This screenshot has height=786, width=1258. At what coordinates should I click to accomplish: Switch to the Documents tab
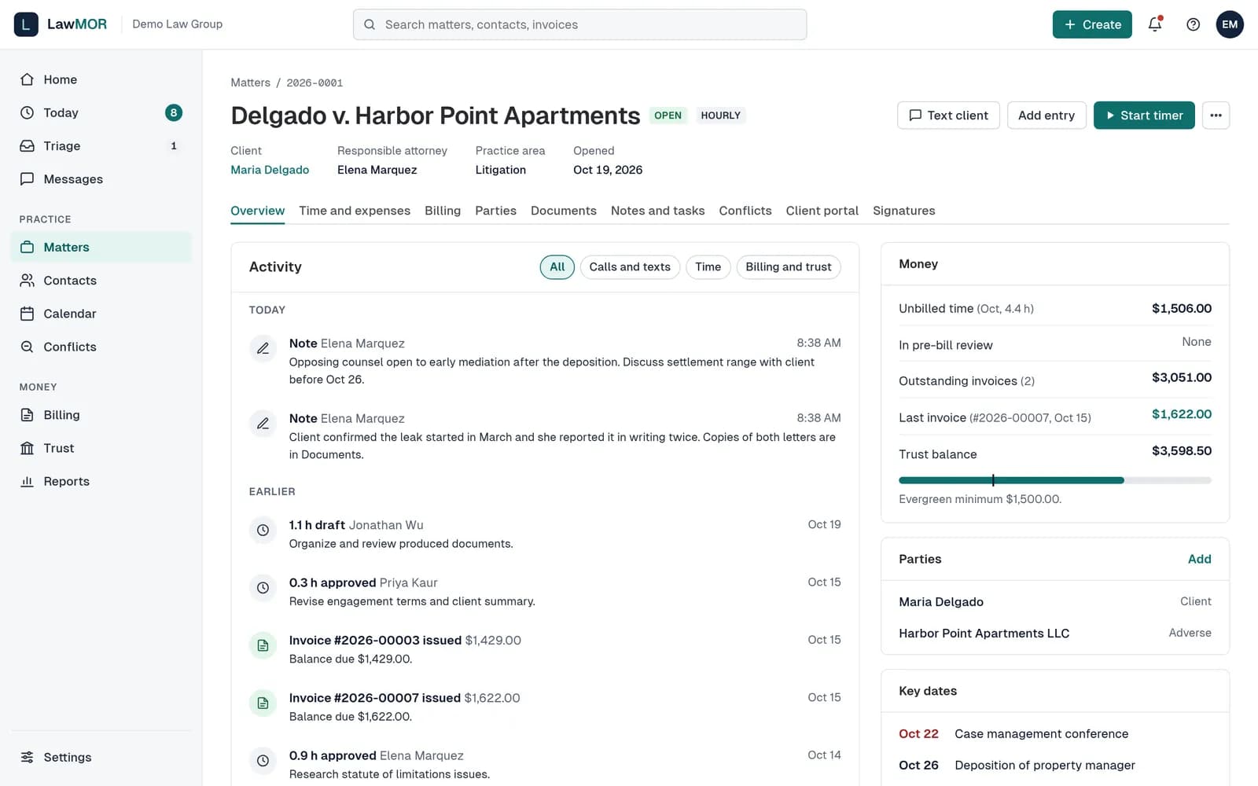pyautogui.click(x=564, y=211)
